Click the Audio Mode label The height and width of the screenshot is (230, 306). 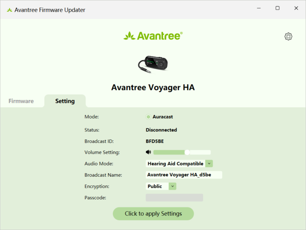pyautogui.click(x=99, y=164)
